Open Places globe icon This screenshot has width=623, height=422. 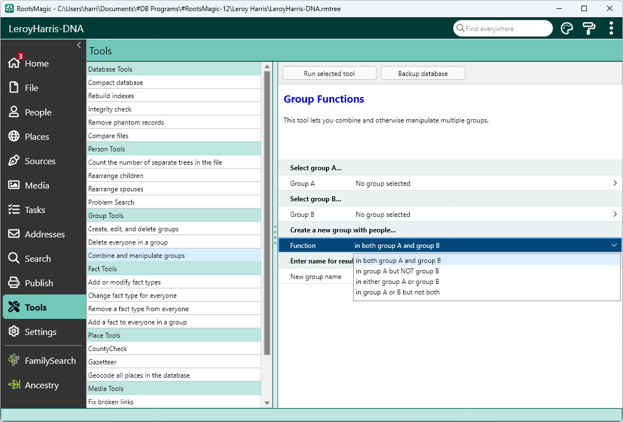click(14, 136)
